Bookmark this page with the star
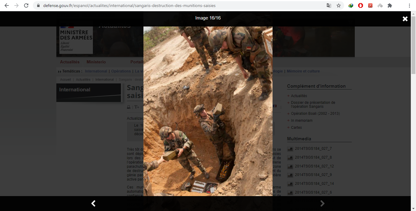Image resolution: width=416 pixels, height=211 pixels. coord(338,5)
